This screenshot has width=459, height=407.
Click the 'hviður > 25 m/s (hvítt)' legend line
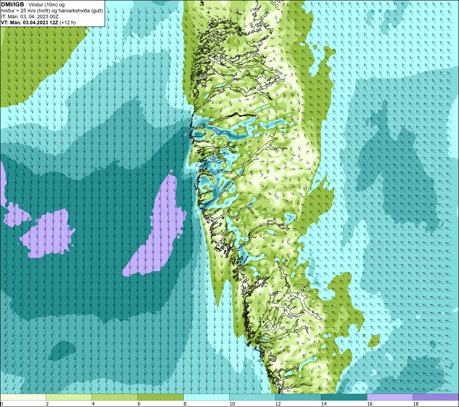click(x=52, y=11)
